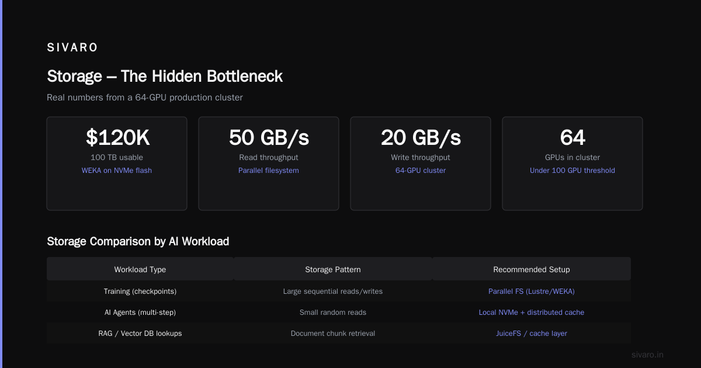Image resolution: width=701 pixels, height=368 pixels.
Task: Click the 50 GB/s value
Action: (269, 138)
